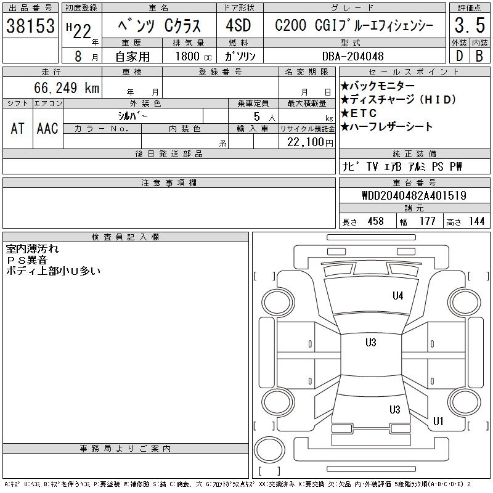Click sales point ETC

[x=359, y=113]
